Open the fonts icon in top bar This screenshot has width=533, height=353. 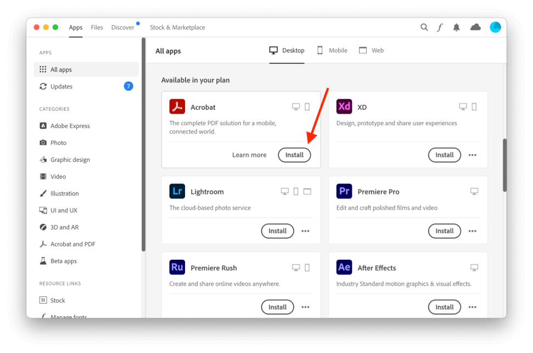click(440, 27)
